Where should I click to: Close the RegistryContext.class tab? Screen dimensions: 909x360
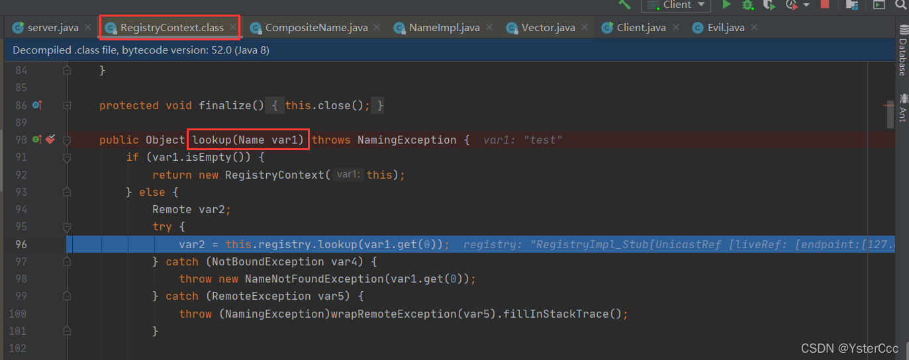pos(233,28)
